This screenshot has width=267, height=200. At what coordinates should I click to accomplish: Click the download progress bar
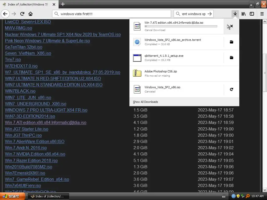pyautogui.click(x=181, y=26)
